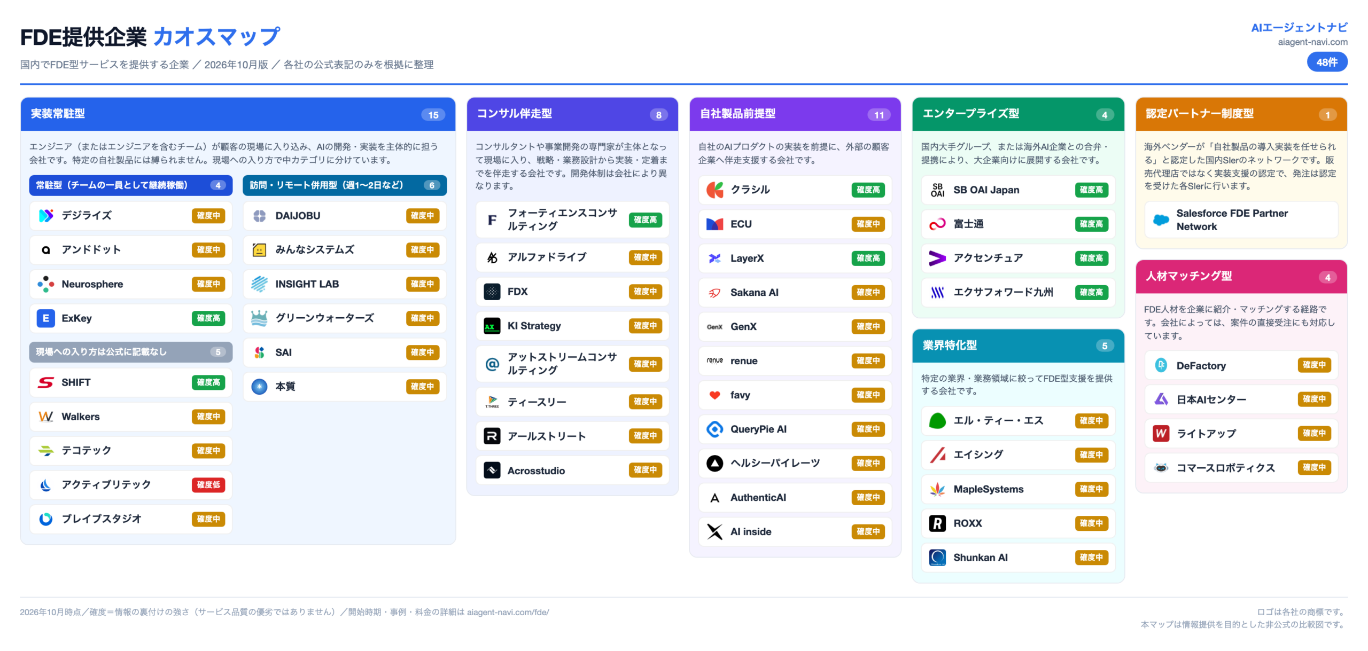Click the Neurosphere dots logo
The height and width of the screenshot is (651, 1368).
[x=46, y=284]
